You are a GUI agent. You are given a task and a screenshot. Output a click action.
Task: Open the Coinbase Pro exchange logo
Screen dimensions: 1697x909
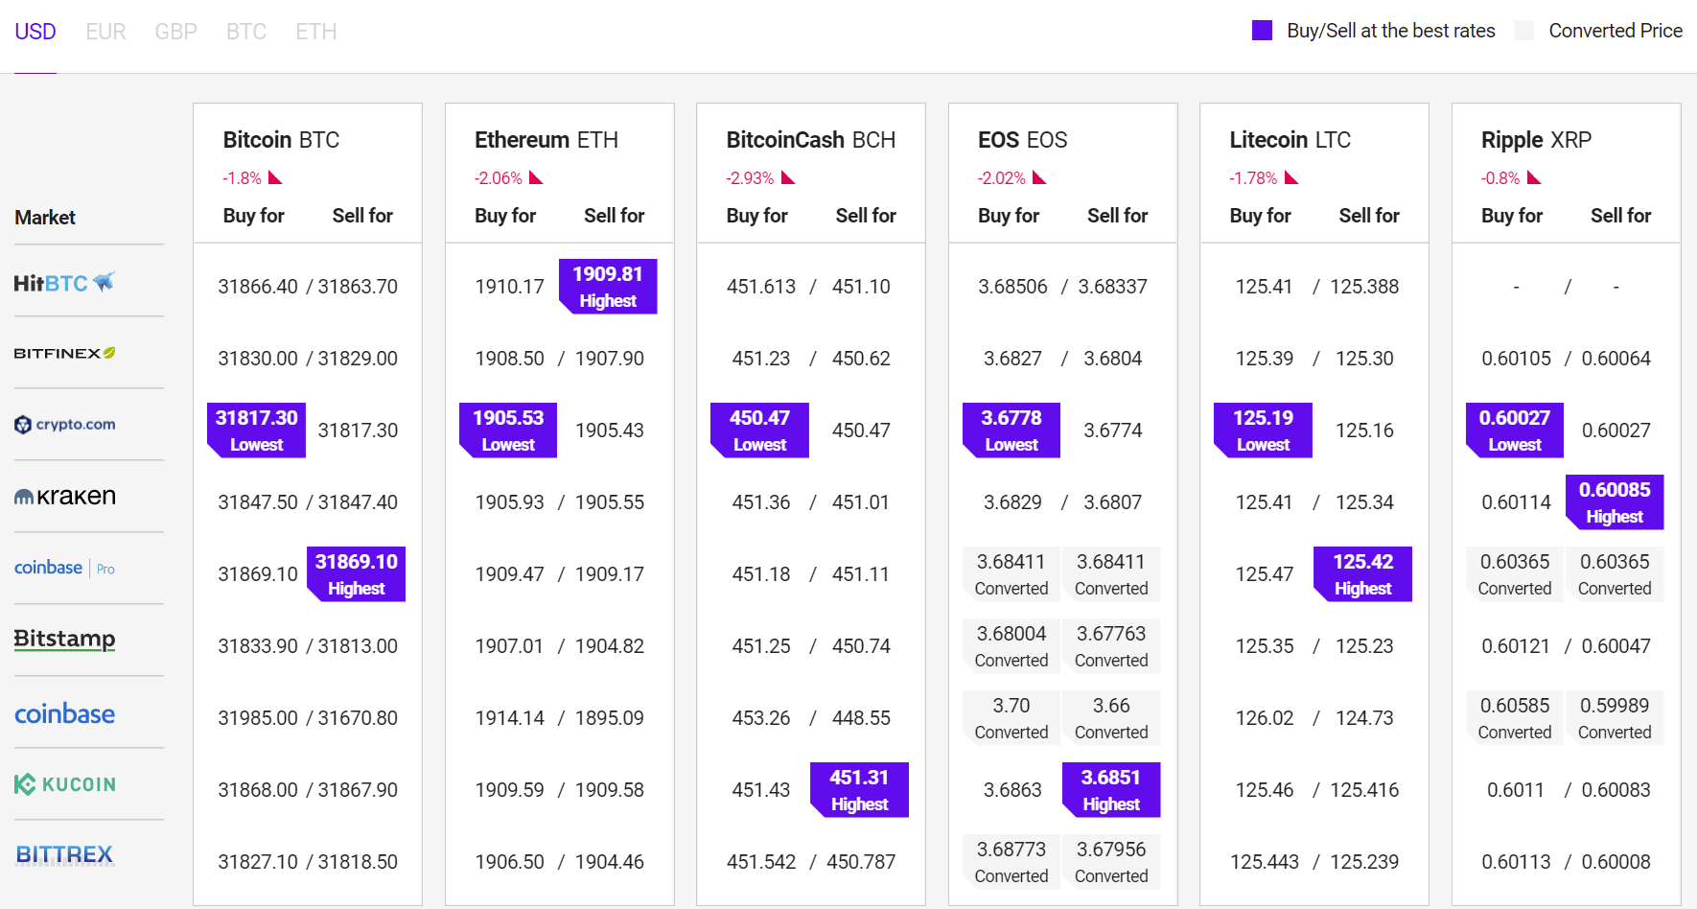64,568
